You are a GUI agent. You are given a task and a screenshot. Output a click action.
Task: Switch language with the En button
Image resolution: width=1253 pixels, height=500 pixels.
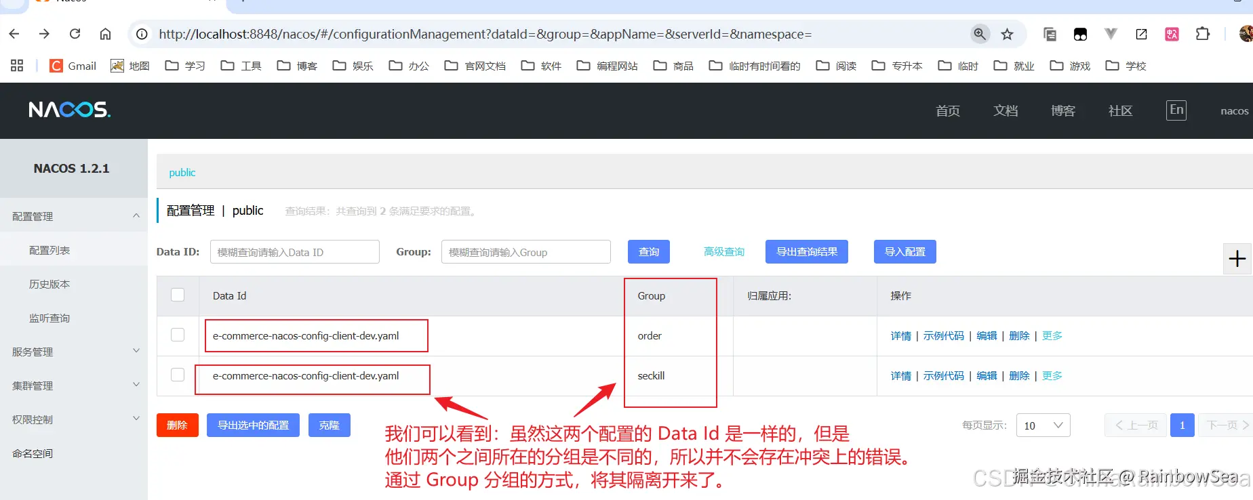tap(1176, 110)
